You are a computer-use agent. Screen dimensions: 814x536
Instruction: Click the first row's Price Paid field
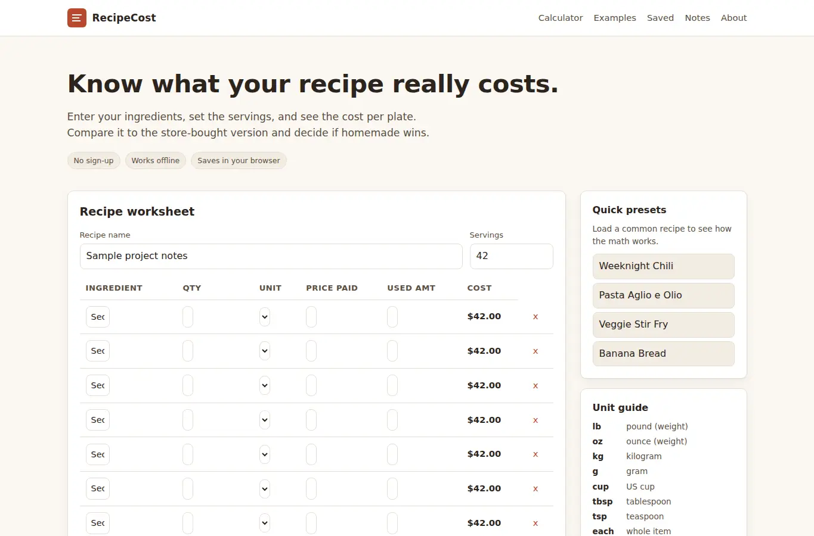pyautogui.click(x=311, y=317)
